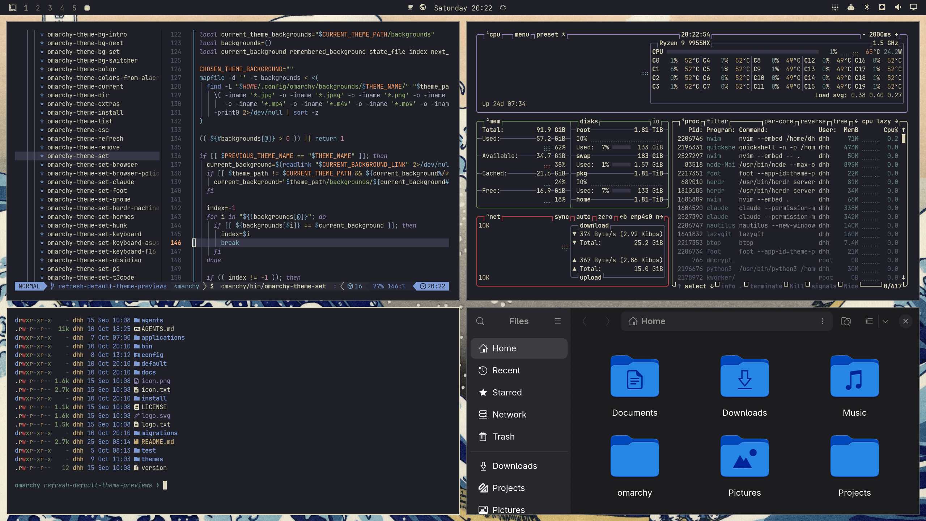Open the Pictures folder in the grid
This screenshot has height=521, width=926.
(744, 456)
